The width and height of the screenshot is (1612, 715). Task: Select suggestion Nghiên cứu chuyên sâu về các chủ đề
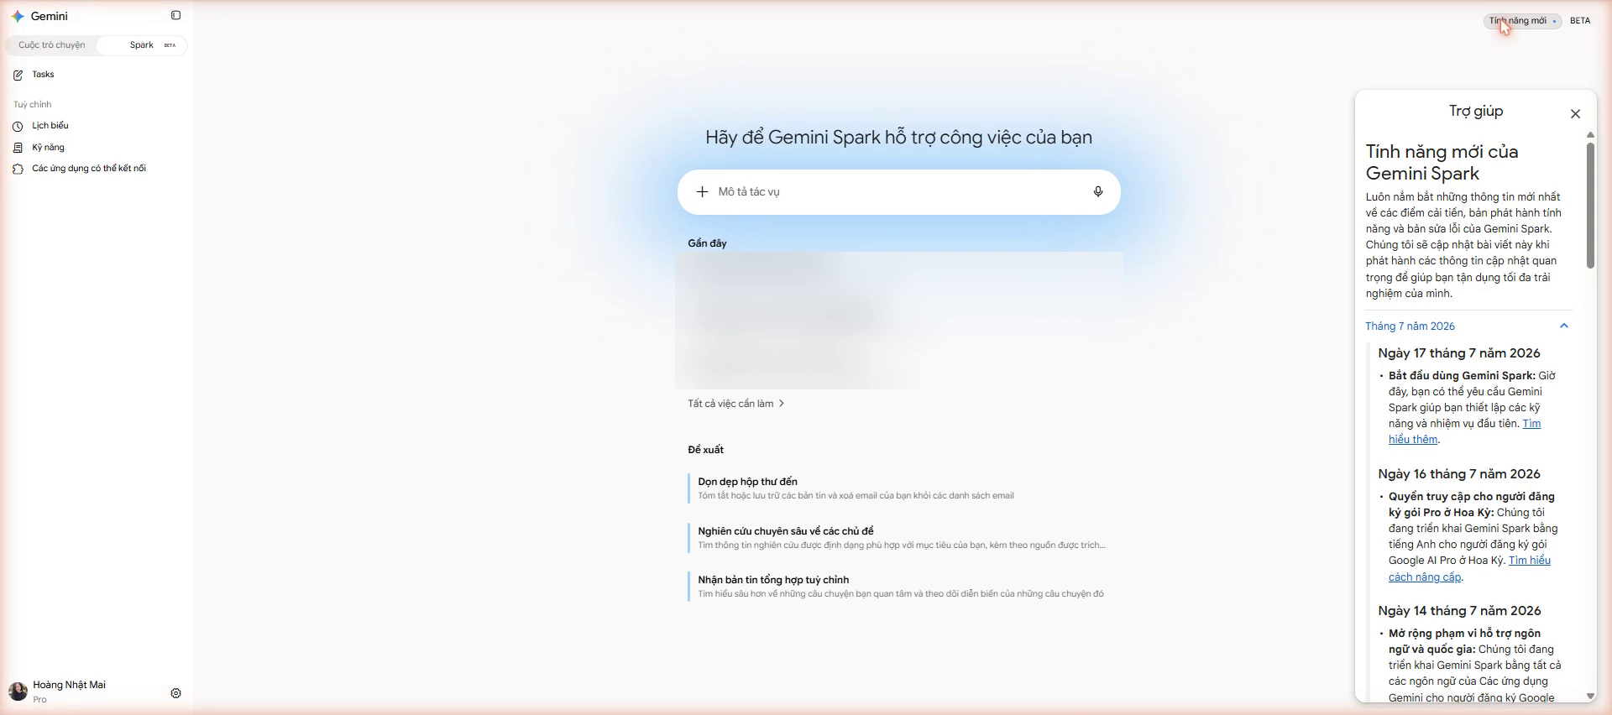point(898,538)
